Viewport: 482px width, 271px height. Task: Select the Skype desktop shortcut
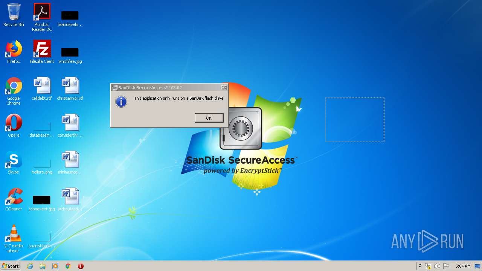(14, 163)
